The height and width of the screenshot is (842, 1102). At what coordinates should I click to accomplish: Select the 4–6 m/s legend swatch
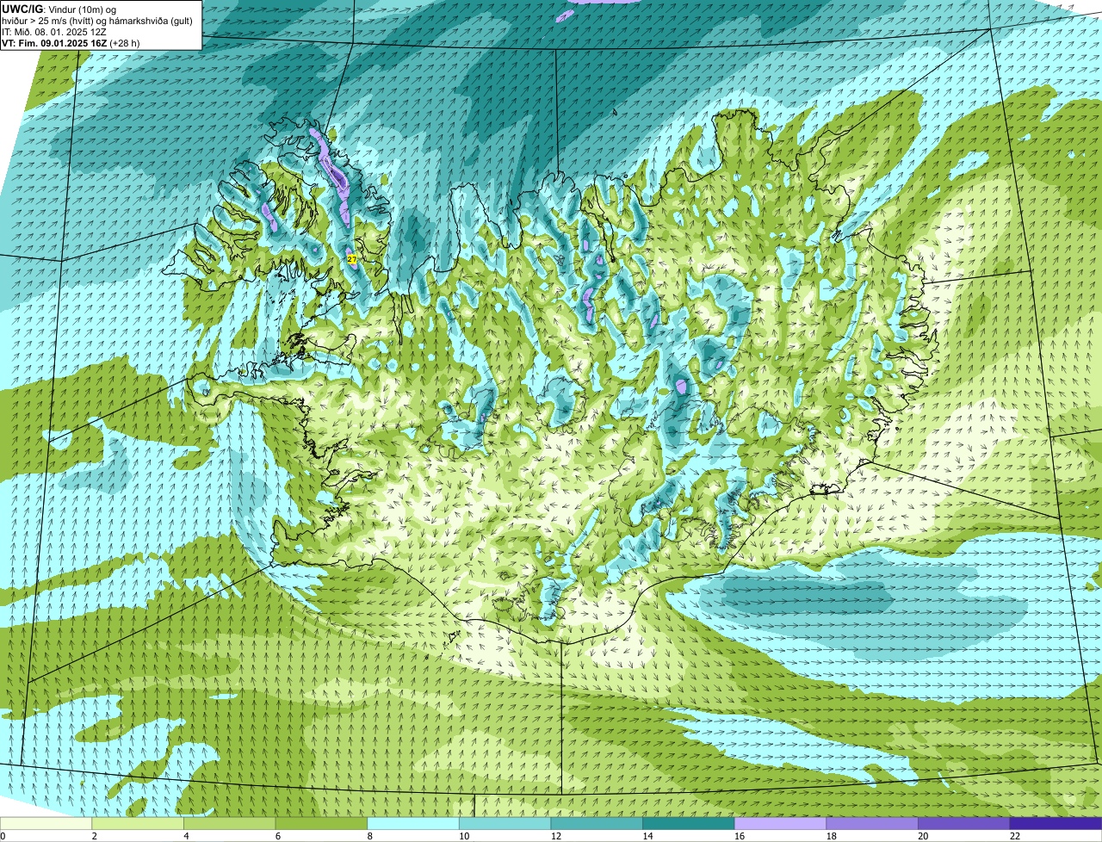click(230, 823)
